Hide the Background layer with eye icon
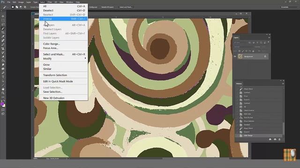 (x=235, y=56)
